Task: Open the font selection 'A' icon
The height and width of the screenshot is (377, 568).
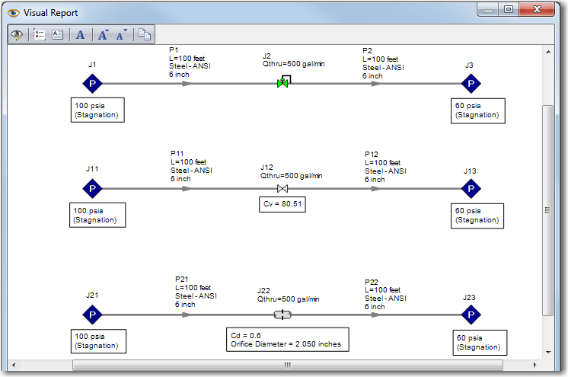Action: [80, 34]
